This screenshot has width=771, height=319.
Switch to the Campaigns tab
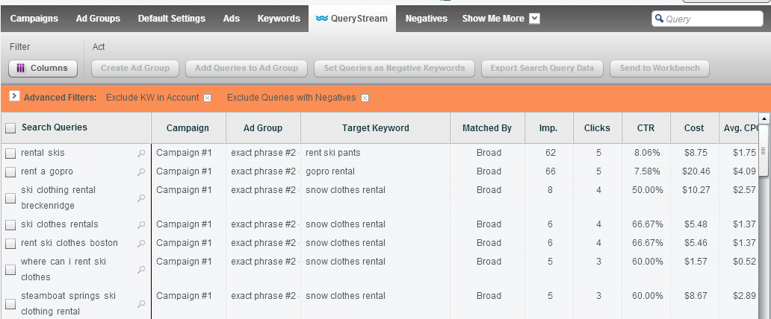(34, 19)
